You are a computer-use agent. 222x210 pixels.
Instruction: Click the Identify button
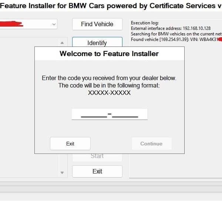pyautogui.click(x=97, y=42)
